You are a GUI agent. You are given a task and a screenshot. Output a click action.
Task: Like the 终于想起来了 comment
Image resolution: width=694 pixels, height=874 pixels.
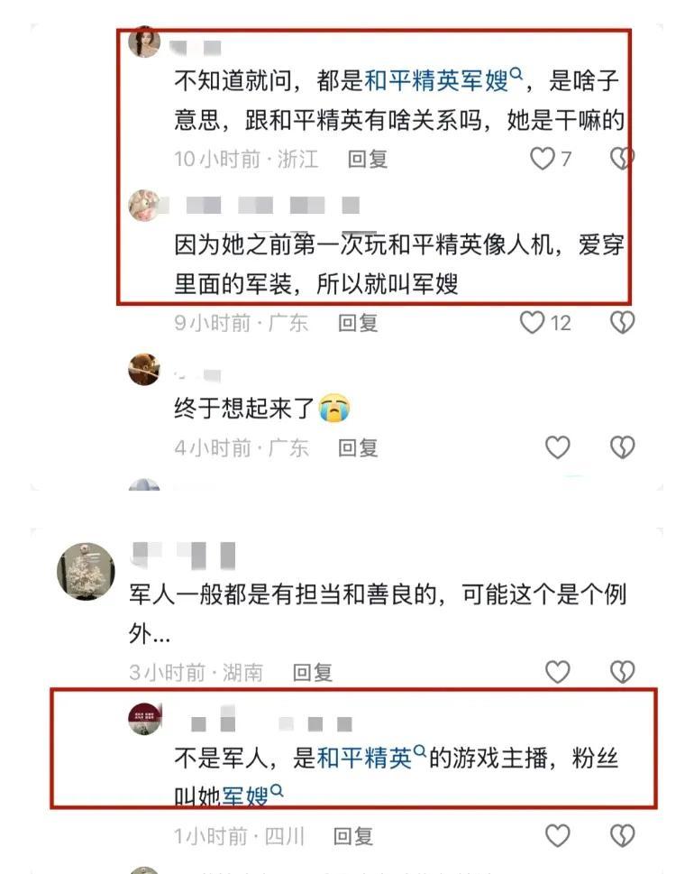pos(558,447)
